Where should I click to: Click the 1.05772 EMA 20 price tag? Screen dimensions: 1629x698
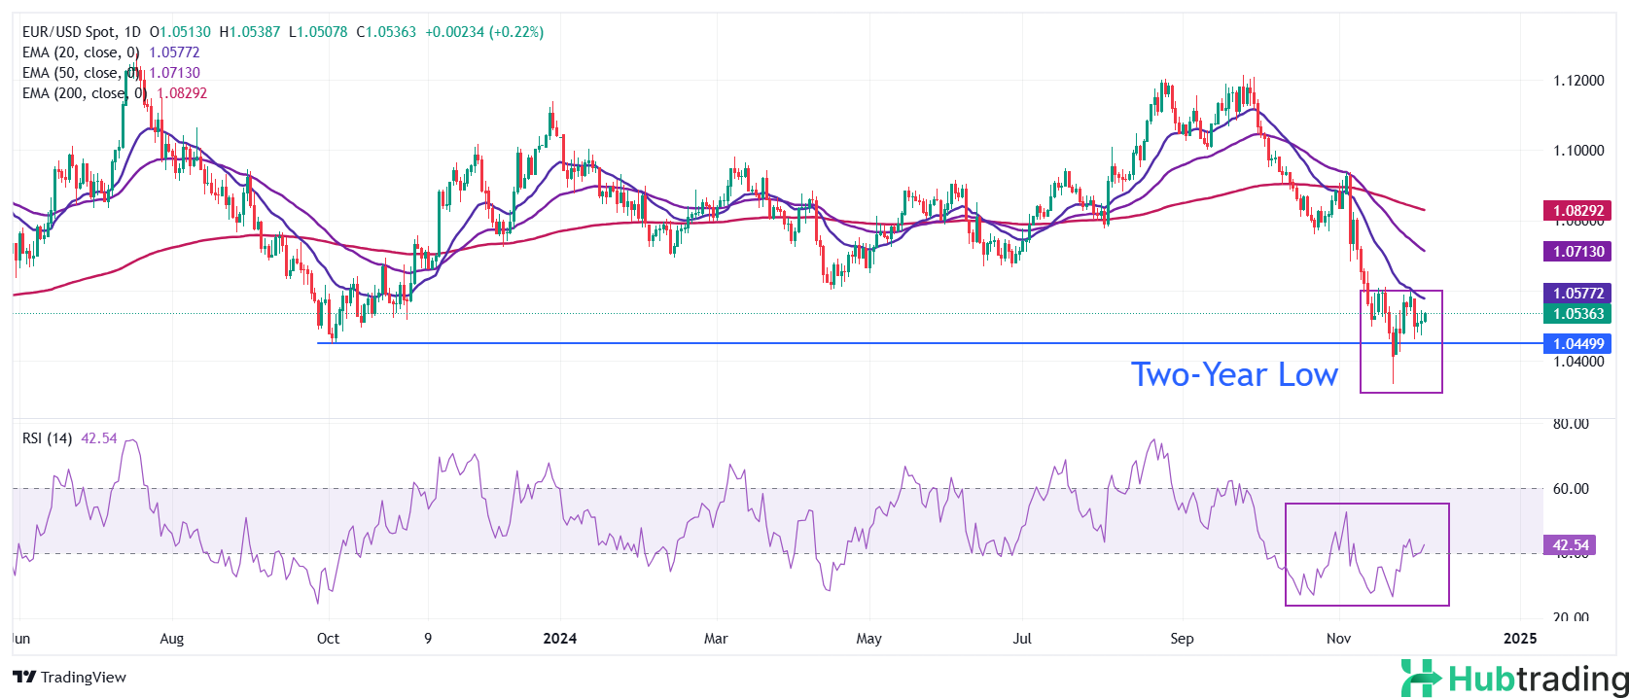1576,293
